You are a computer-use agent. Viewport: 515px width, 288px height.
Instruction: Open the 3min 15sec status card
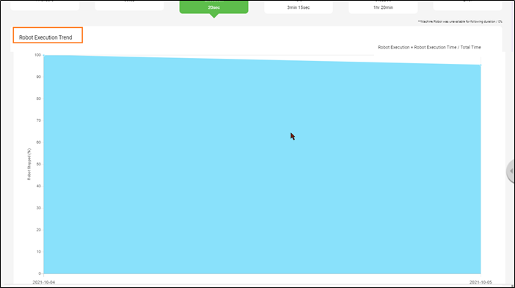(299, 7)
